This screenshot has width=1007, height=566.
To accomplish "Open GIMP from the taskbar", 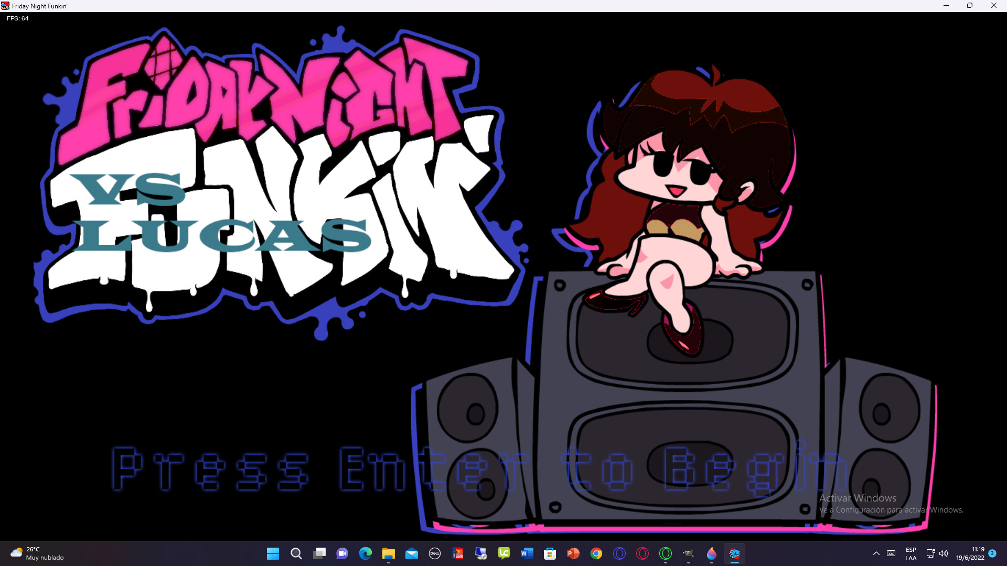I will coord(688,553).
